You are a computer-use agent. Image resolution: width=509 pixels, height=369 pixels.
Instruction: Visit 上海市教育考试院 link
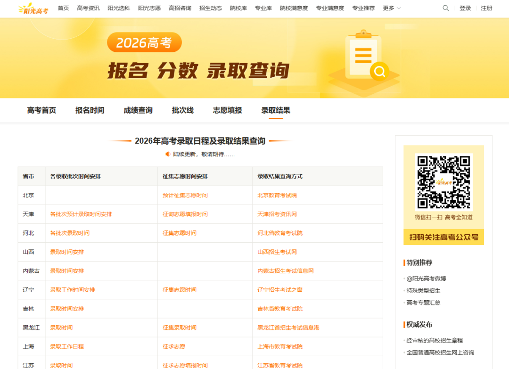tap(280, 346)
